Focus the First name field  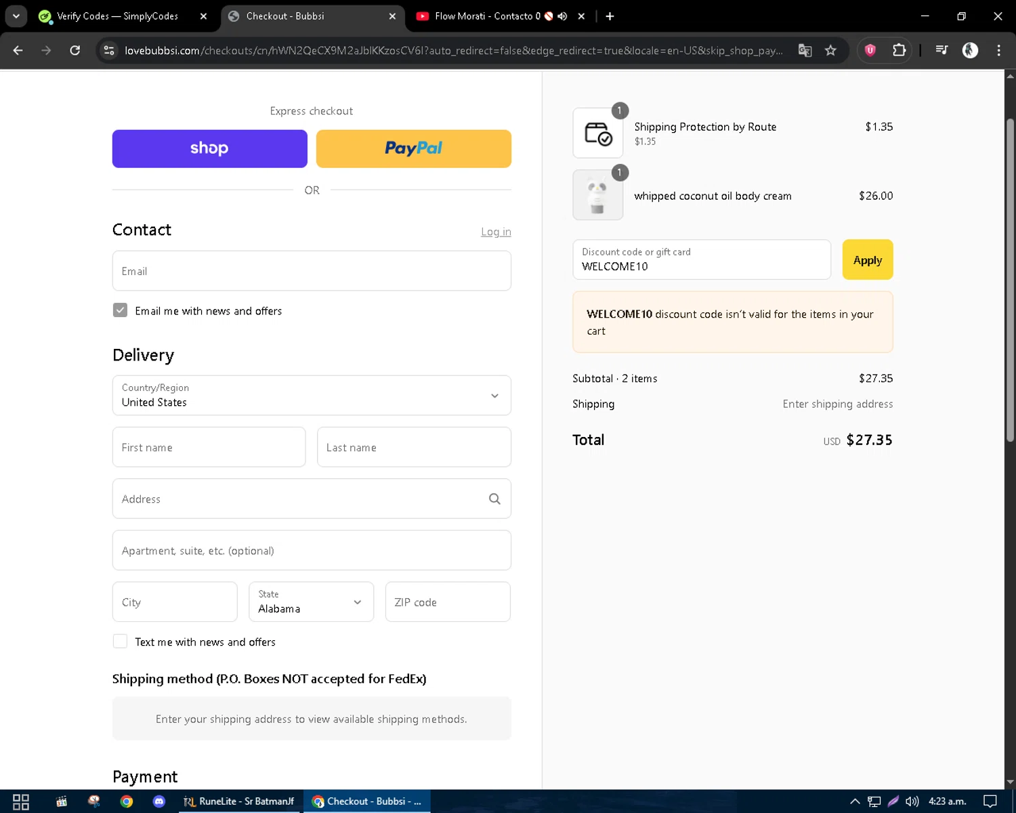(209, 447)
